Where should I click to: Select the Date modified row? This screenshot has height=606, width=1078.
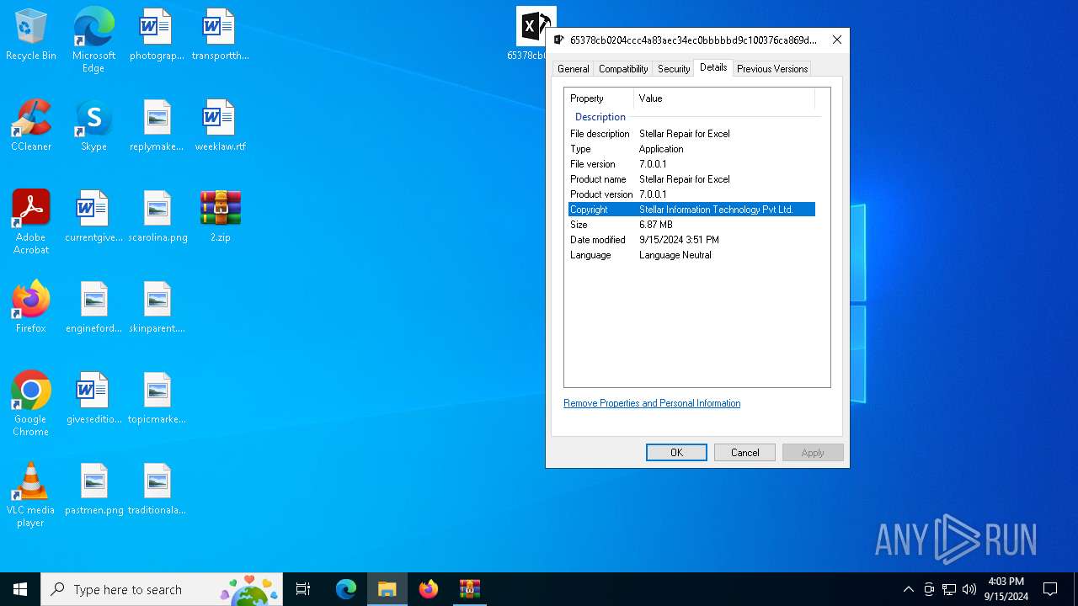click(691, 240)
